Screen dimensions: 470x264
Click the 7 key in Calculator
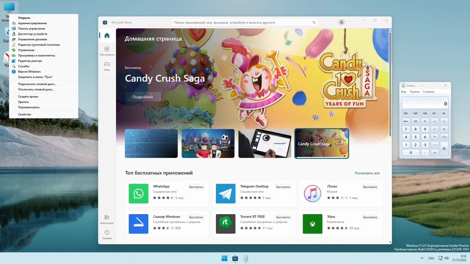[406, 129]
